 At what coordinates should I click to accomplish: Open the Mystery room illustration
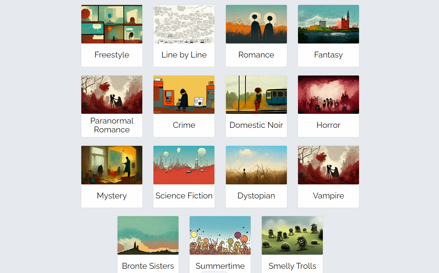(x=112, y=165)
